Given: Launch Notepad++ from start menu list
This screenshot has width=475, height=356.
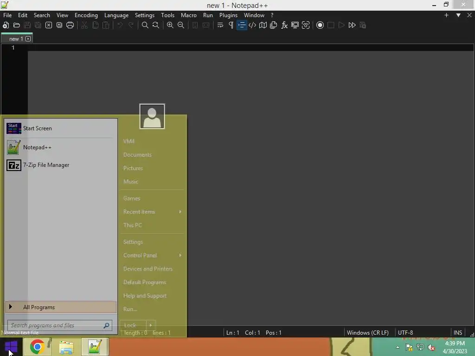Looking at the screenshot, I should (x=61, y=147).
